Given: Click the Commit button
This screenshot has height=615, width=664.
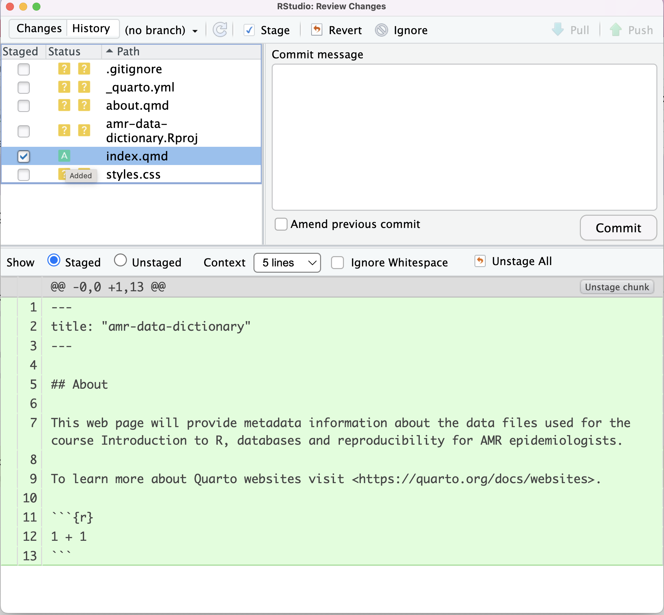Looking at the screenshot, I should [618, 228].
